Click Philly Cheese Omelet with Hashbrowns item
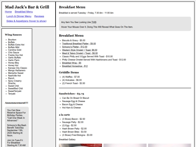This screenshot has height=147, width=196. coord(94,60)
